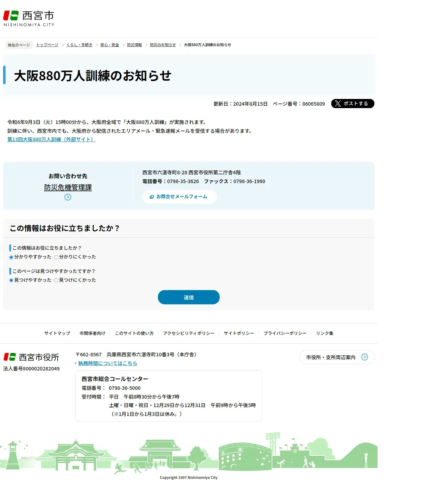Open the プライバシーポリシー footer link
This screenshot has height=487, width=422.
point(285,333)
